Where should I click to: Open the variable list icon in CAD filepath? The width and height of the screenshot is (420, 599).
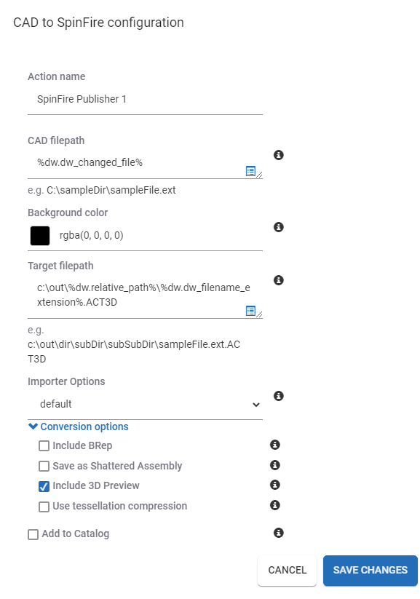click(x=250, y=171)
